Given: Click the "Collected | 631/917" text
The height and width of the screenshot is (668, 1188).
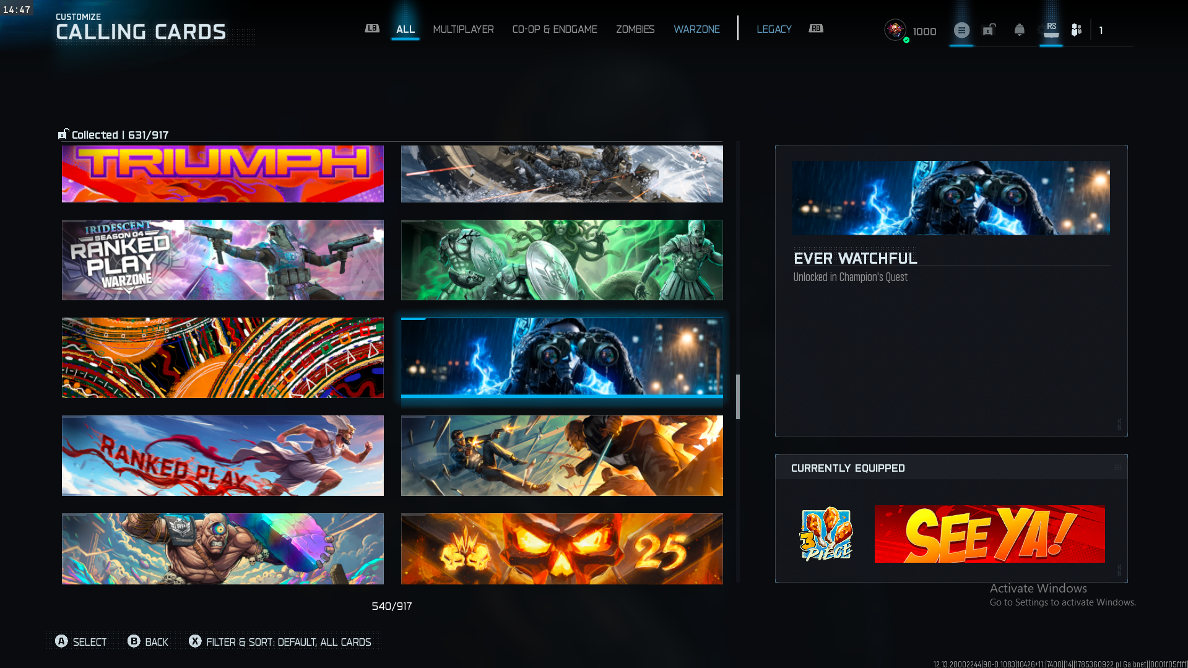Looking at the screenshot, I should coord(120,135).
